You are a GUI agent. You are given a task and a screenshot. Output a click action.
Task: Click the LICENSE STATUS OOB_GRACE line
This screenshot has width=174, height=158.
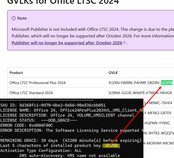coord(39,120)
